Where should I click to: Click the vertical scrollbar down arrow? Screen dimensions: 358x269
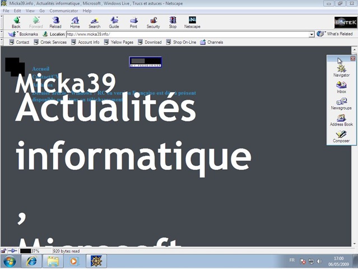[x=354, y=244]
